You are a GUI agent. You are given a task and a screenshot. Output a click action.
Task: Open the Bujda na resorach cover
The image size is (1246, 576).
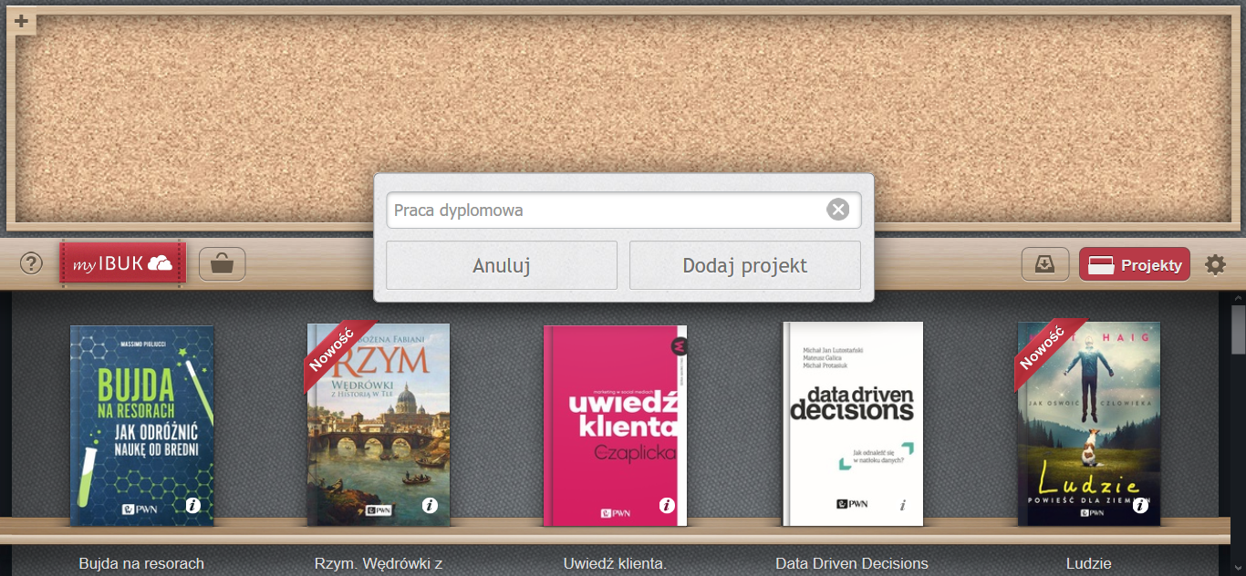142,426
